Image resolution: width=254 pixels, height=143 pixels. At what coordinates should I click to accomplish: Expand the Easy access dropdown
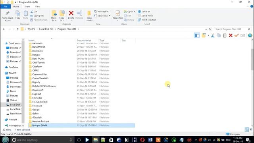[102, 16]
